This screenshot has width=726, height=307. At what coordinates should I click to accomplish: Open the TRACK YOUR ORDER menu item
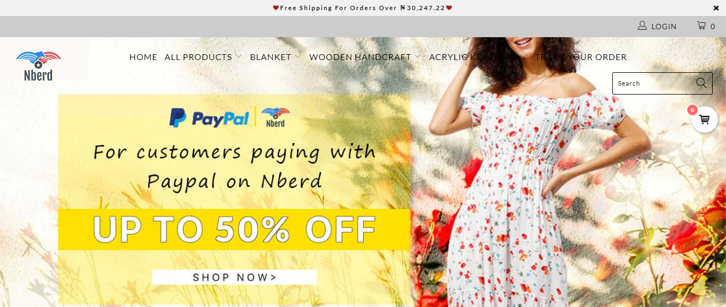pyautogui.click(x=581, y=57)
